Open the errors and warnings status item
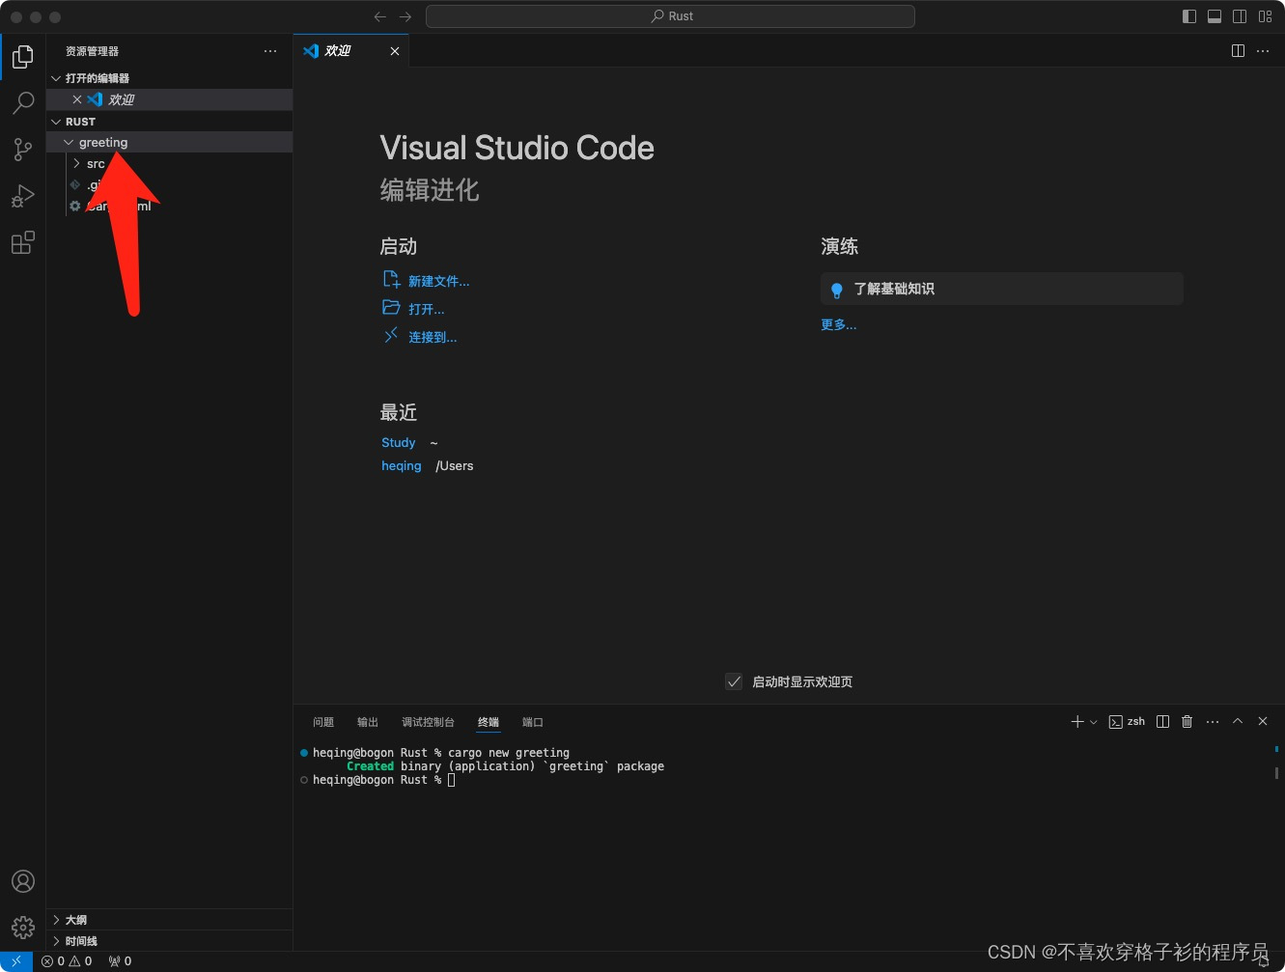This screenshot has height=972, width=1285. 67,961
